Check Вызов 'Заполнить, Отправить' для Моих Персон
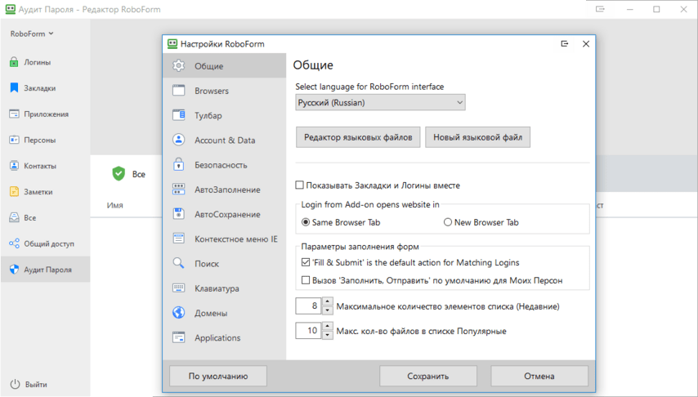698x397 pixels. coord(306,280)
